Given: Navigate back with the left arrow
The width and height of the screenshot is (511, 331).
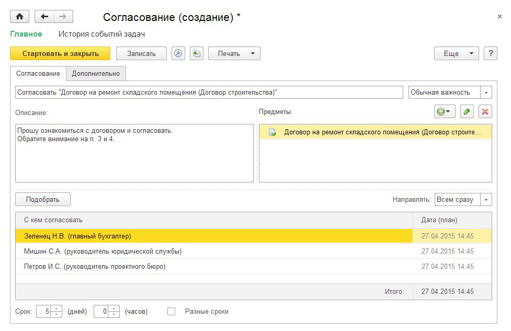Looking at the screenshot, I should [x=44, y=17].
